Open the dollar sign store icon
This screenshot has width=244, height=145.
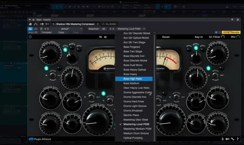[x=223, y=139]
